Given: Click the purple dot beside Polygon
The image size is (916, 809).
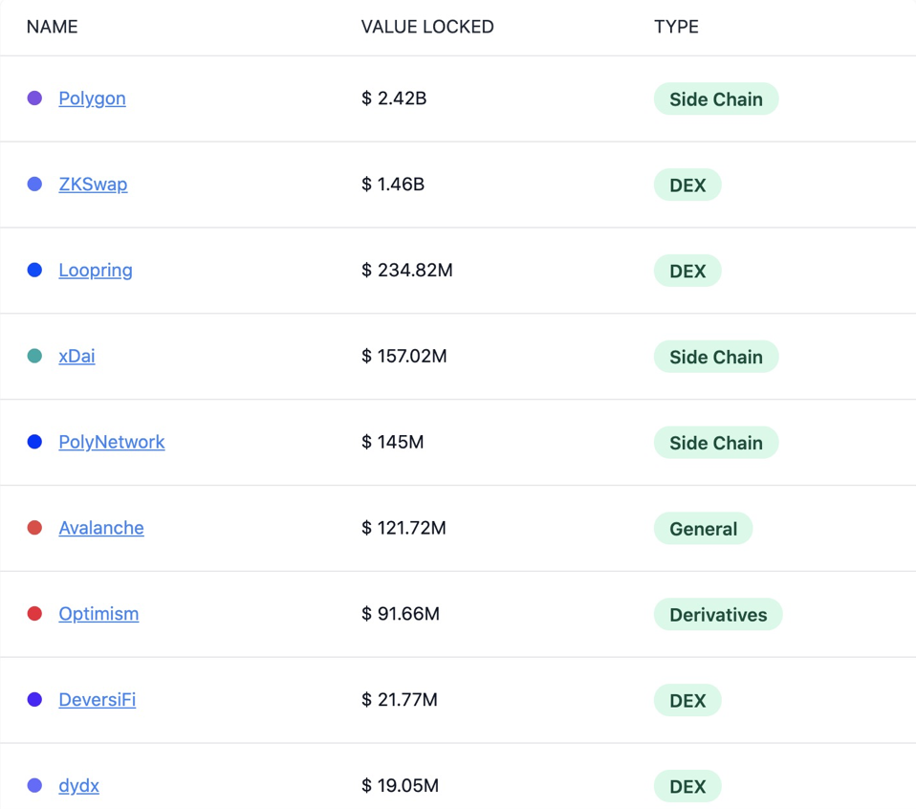Looking at the screenshot, I should click(x=34, y=98).
